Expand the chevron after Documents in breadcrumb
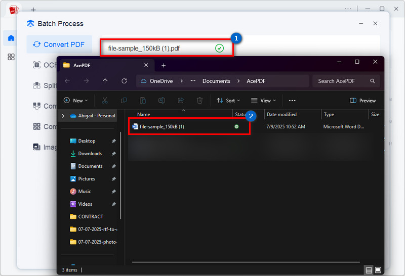 (x=238, y=81)
